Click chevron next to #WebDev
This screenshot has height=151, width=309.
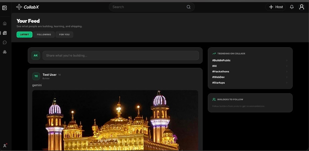tap(287, 77)
